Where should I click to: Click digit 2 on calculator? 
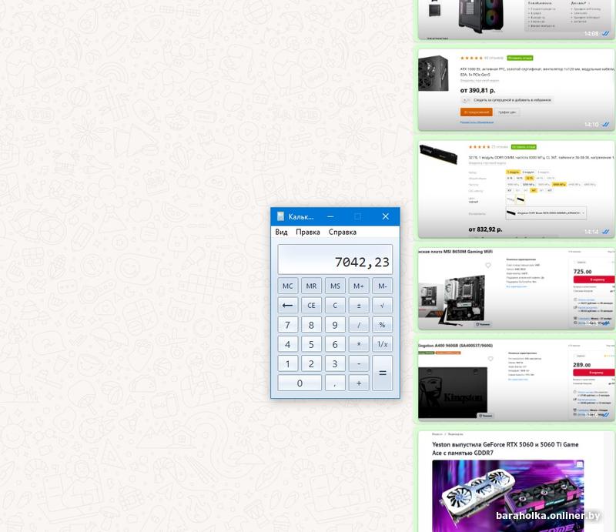[x=311, y=363]
